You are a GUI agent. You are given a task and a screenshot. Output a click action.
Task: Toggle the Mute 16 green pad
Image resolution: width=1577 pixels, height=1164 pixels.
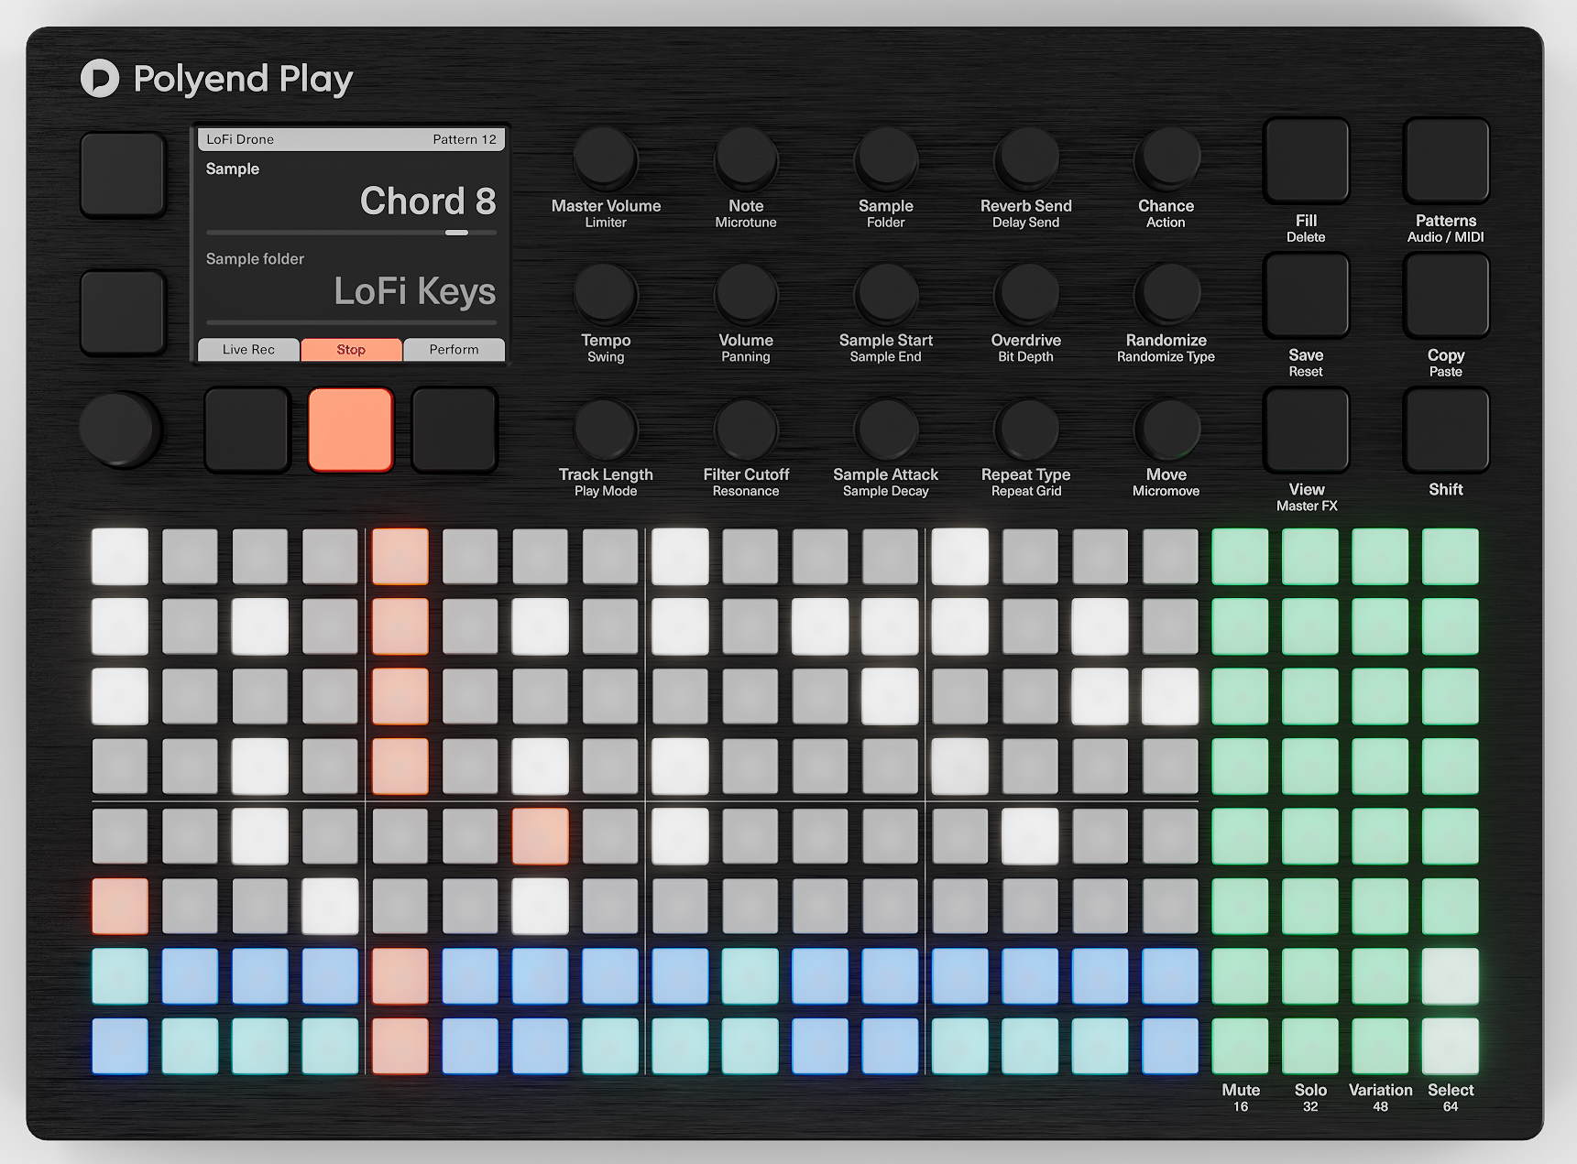coord(1240,1046)
